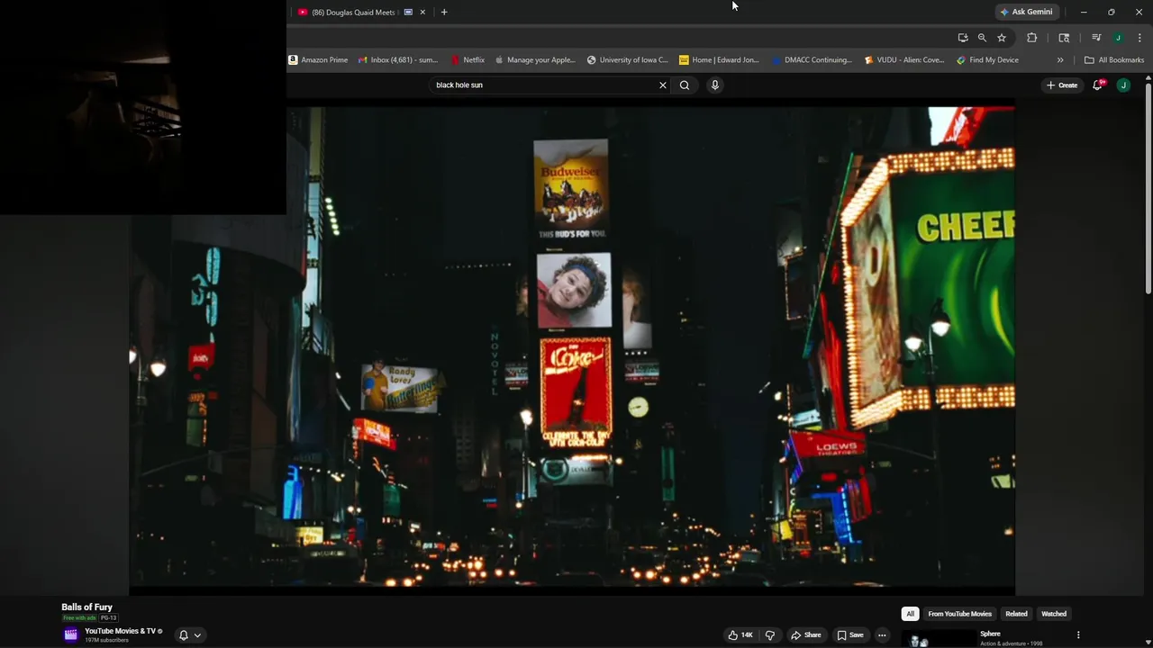Image resolution: width=1153 pixels, height=648 pixels.
Task: Toggle channel notification bell
Action: (184, 635)
